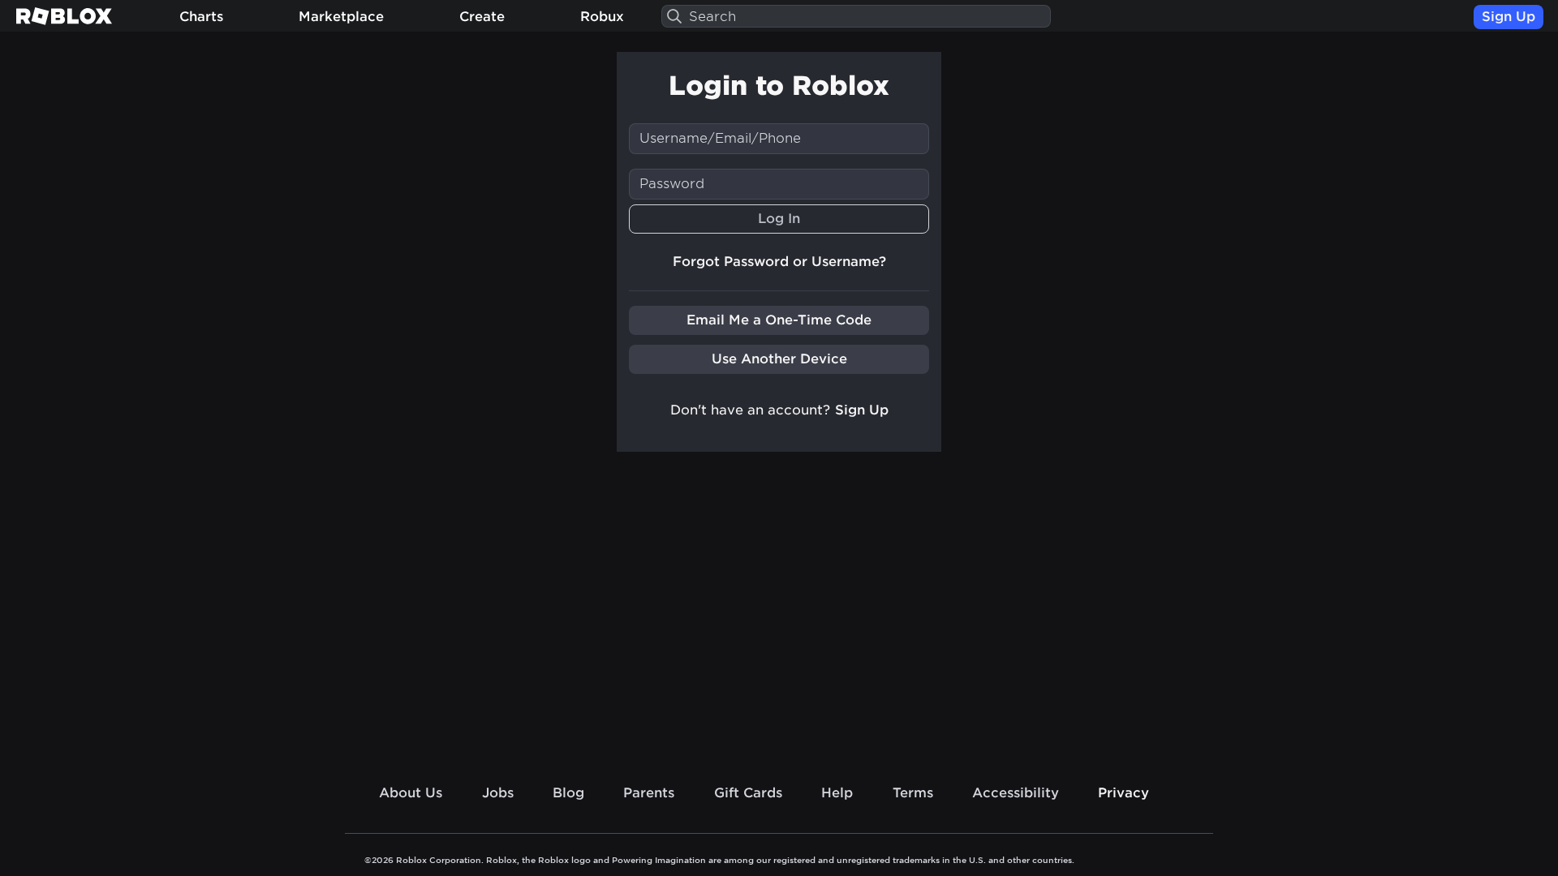Open the Terms page
This screenshot has height=876, width=1558.
pos(912,792)
